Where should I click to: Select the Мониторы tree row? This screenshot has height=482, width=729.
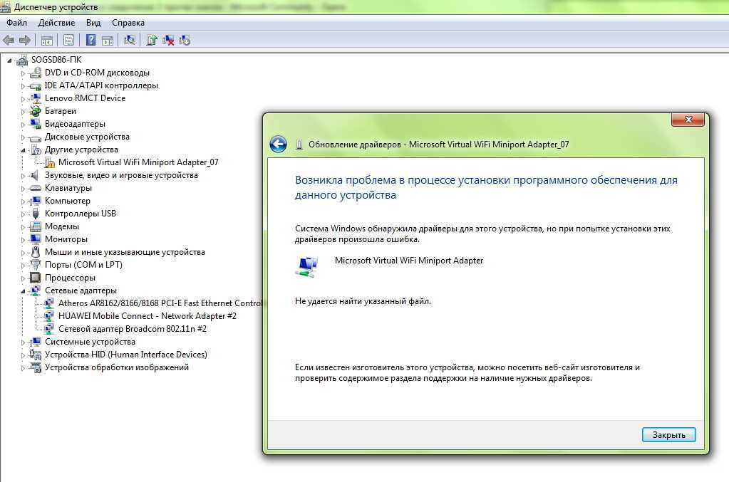click(66, 239)
